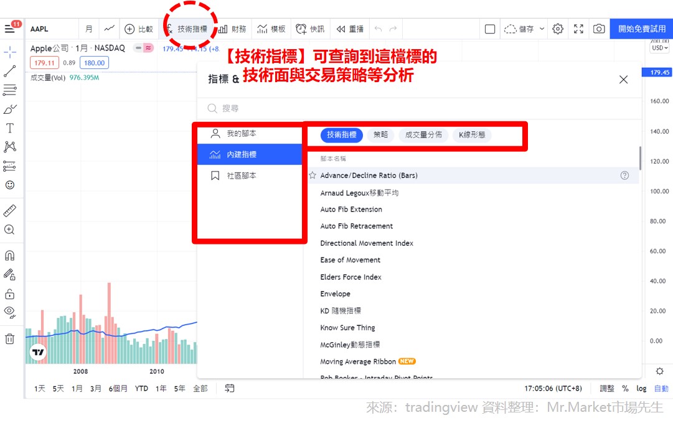This screenshot has width=673, height=423.
Task: Open the USD currency dropdown
Action: point(659,48)
